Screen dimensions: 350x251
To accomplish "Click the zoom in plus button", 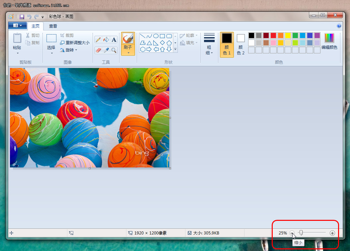I will coord(332,233).
